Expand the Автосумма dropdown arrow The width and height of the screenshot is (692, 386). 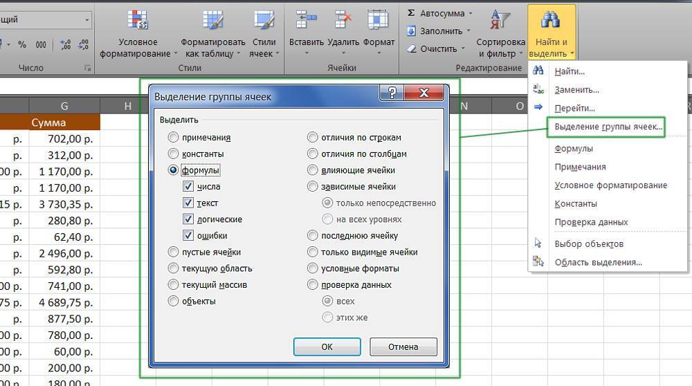point(471,13)
